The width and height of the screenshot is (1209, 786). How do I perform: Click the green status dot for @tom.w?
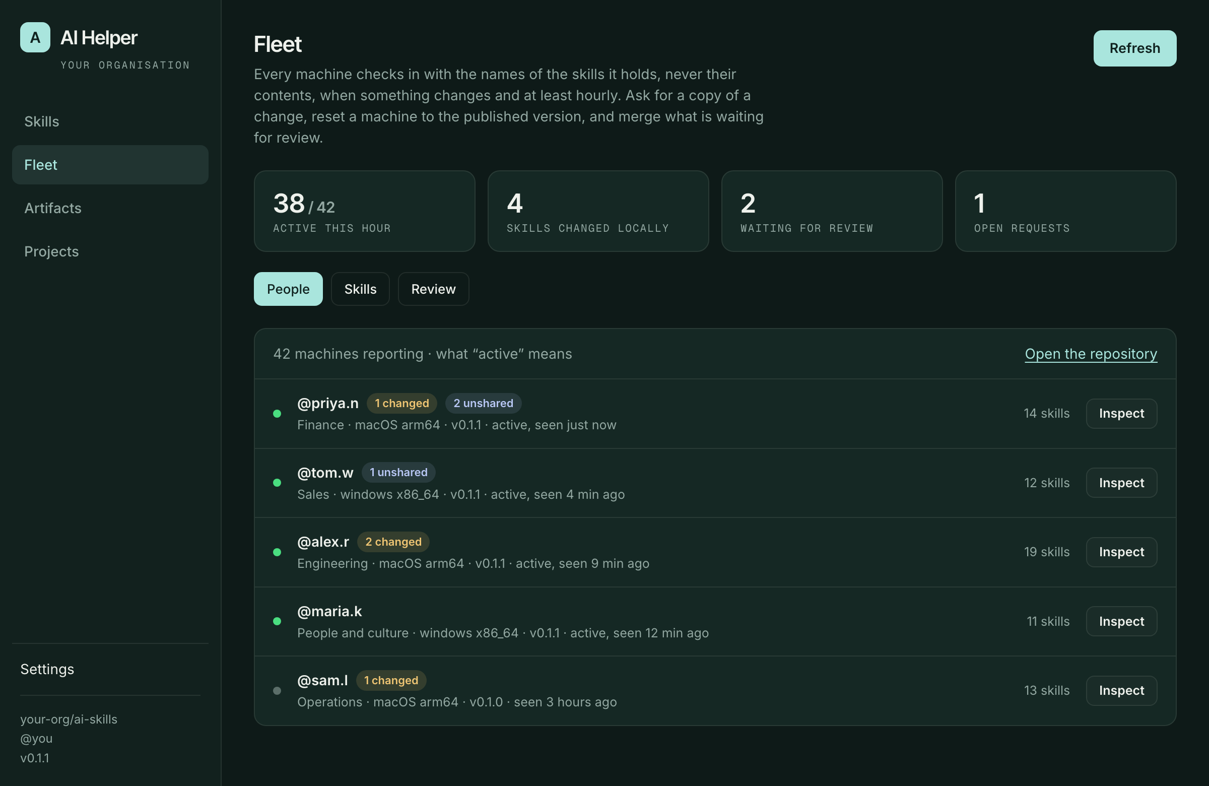pyautogui.click(x=277, y=483)
